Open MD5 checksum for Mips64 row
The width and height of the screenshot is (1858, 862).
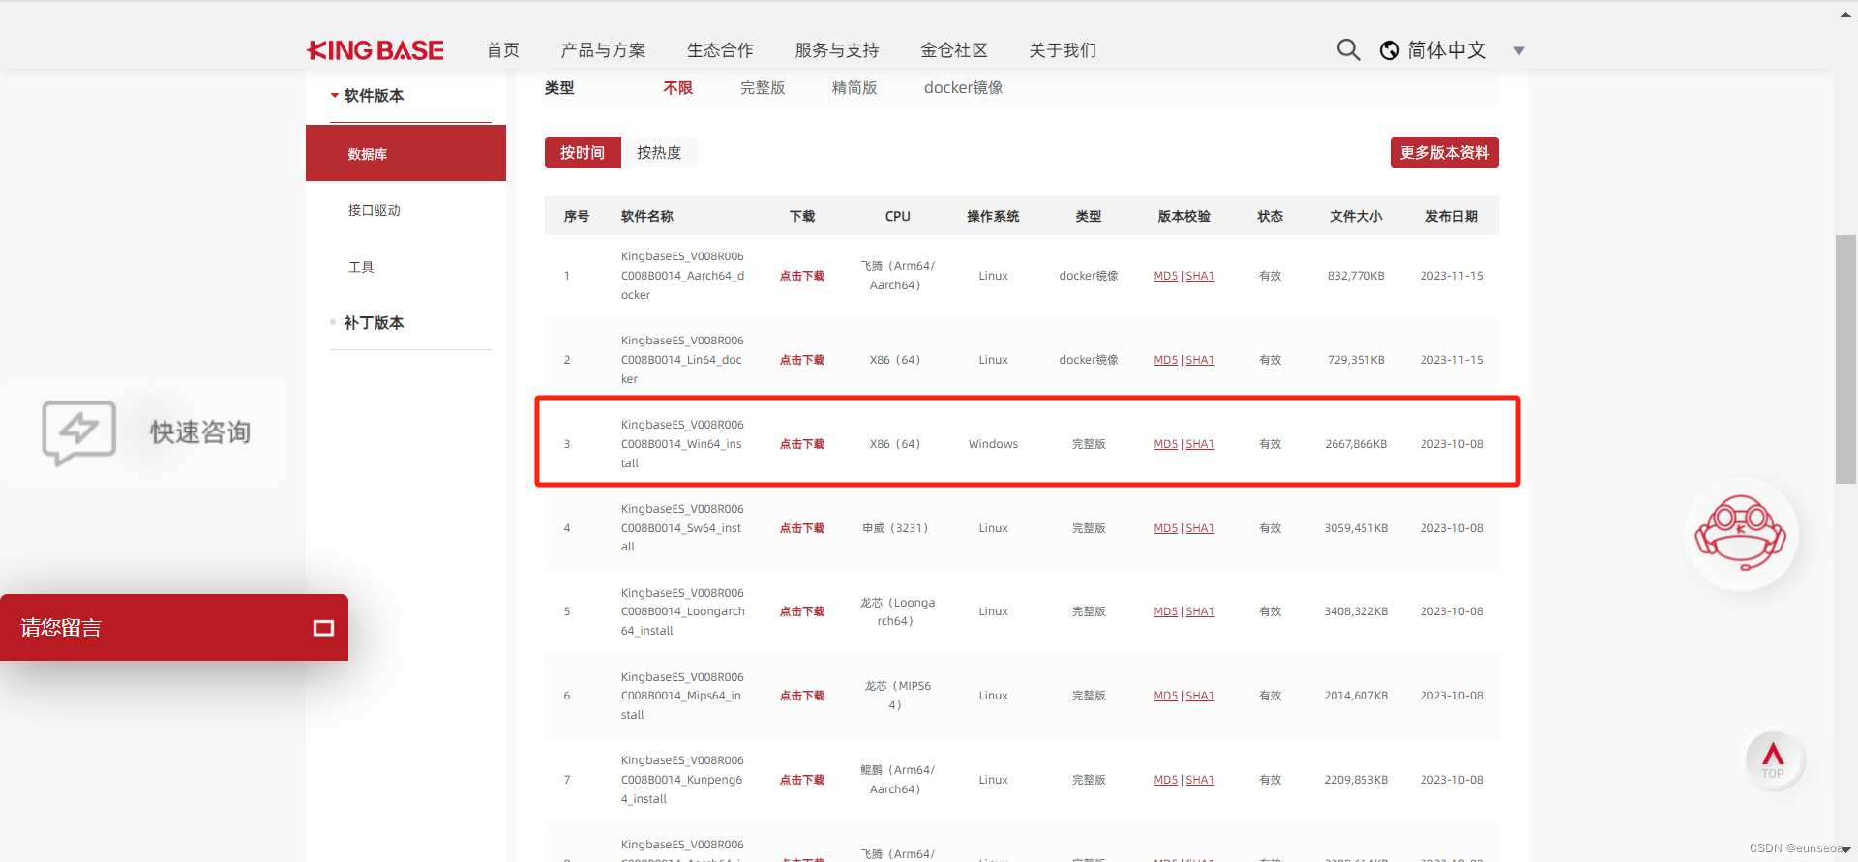[1165, 696]
